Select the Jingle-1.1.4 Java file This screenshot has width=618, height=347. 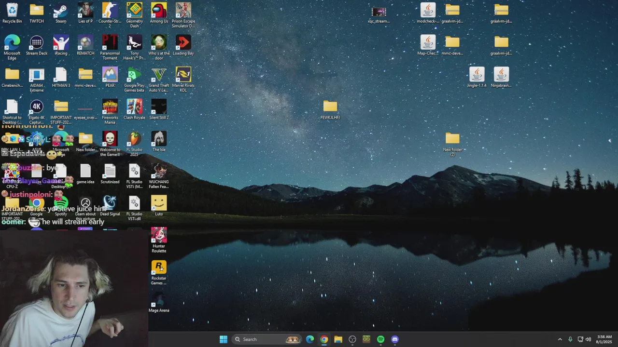[x=477, y=78]
